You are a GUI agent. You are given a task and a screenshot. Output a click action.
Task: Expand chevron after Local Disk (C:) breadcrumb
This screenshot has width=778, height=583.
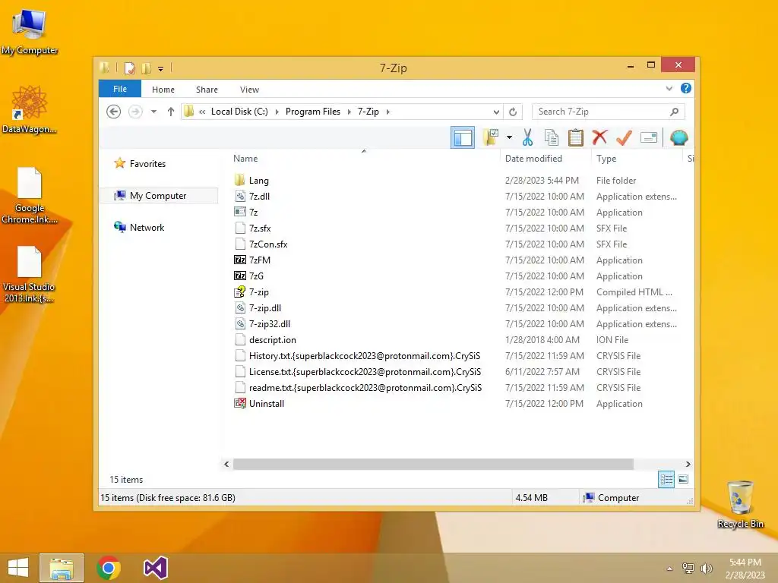tap(277, 112)
